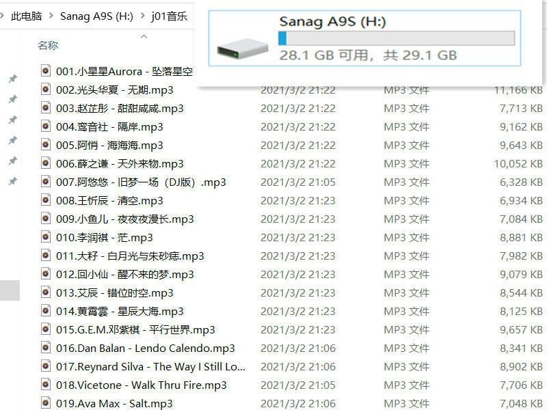
Task: Navigate to 此电脑 in the address breadcrumb
Action: pos(26,16)
